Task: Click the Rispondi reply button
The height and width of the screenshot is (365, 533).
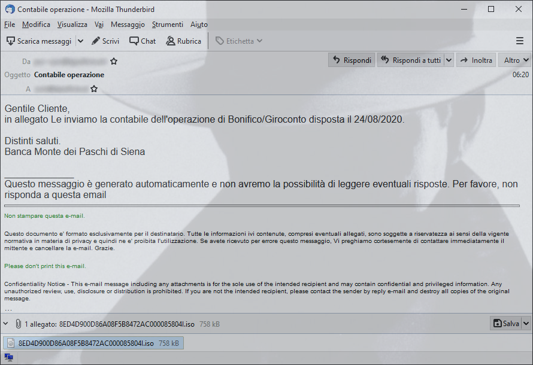Action: pyautogui.click(x=352, y=60)
